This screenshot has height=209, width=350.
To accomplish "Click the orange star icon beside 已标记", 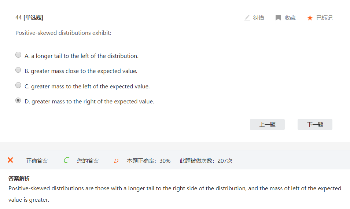I will click(x=310, y=18).
